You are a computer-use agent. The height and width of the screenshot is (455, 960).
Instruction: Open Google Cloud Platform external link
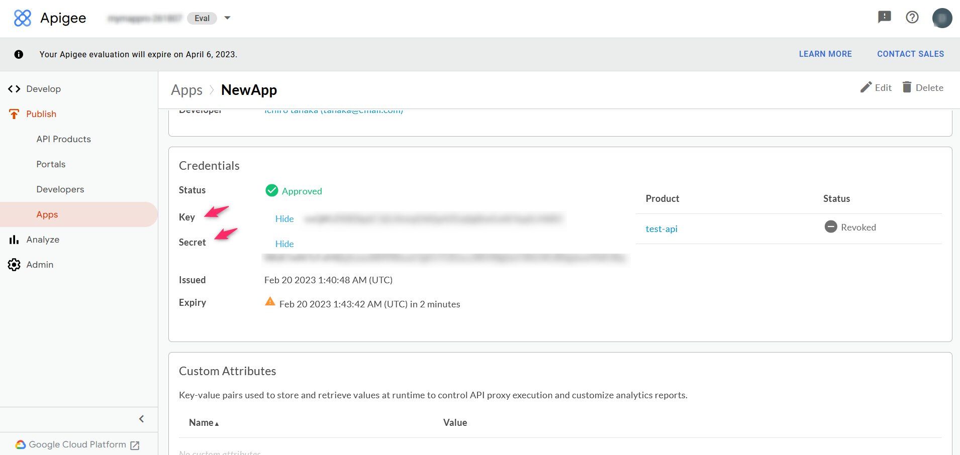[77, 445]
